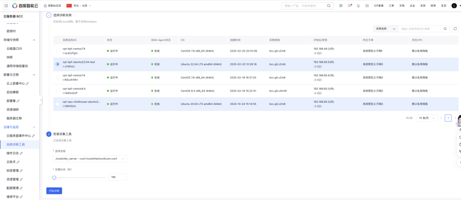
Task: Open 文档 in top menu
Action: point(402,6)
